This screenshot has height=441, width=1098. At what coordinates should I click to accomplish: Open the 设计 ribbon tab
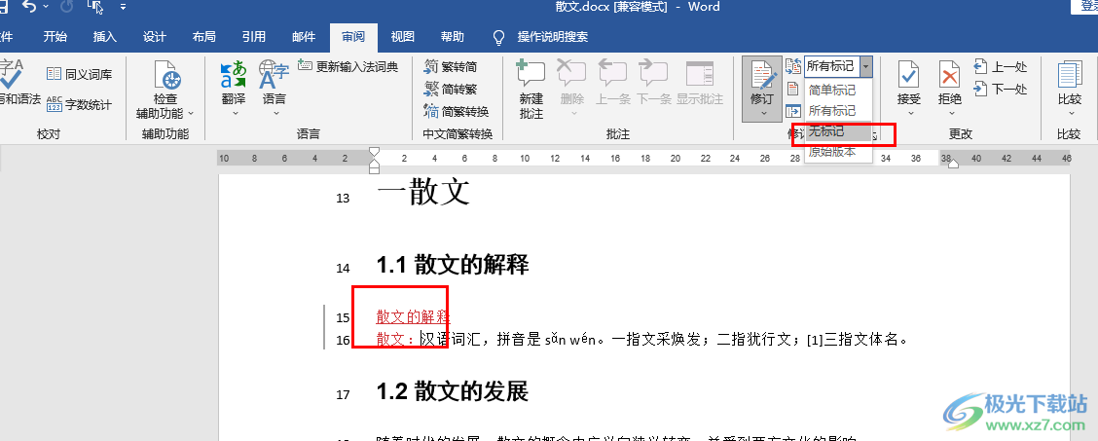pyautogui.click(x=155, y=37)
